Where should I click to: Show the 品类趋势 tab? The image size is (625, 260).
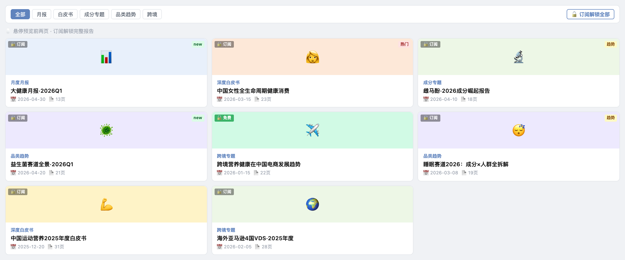126,14
